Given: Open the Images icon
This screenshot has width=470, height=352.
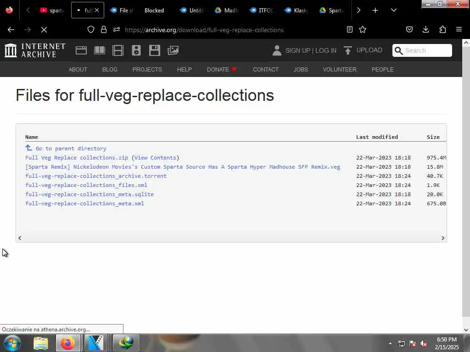Looking at the screenshot, I should pos(173,50).
